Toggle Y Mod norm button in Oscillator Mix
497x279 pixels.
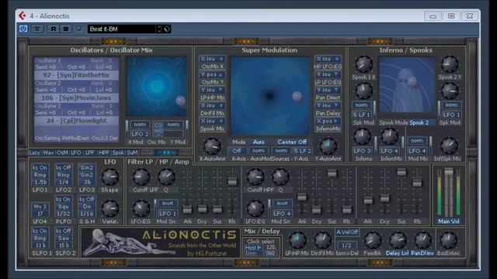173,125
